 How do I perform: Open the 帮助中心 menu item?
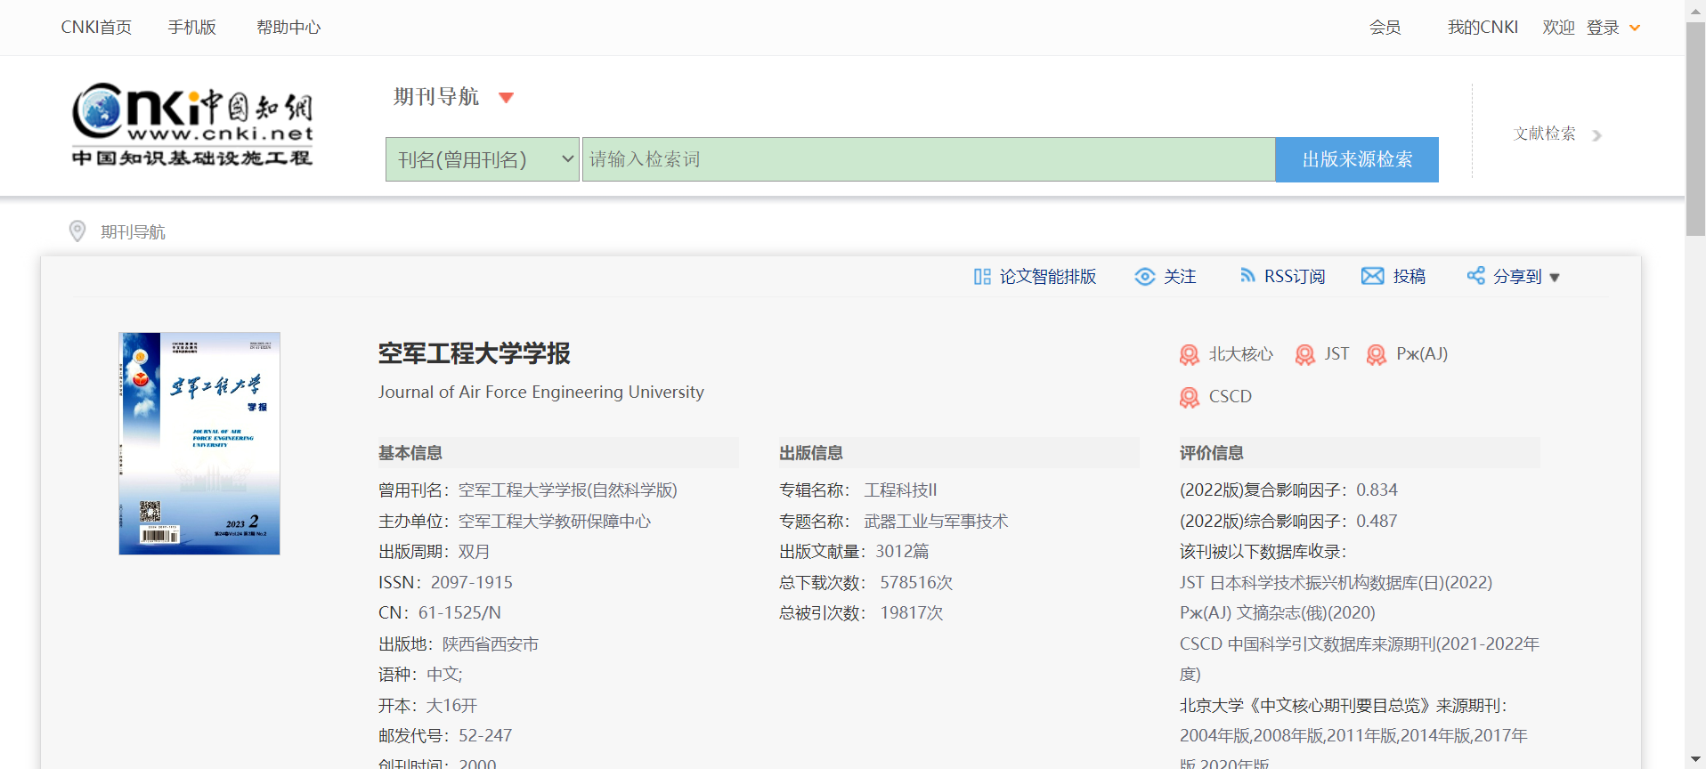pos(288,28)
